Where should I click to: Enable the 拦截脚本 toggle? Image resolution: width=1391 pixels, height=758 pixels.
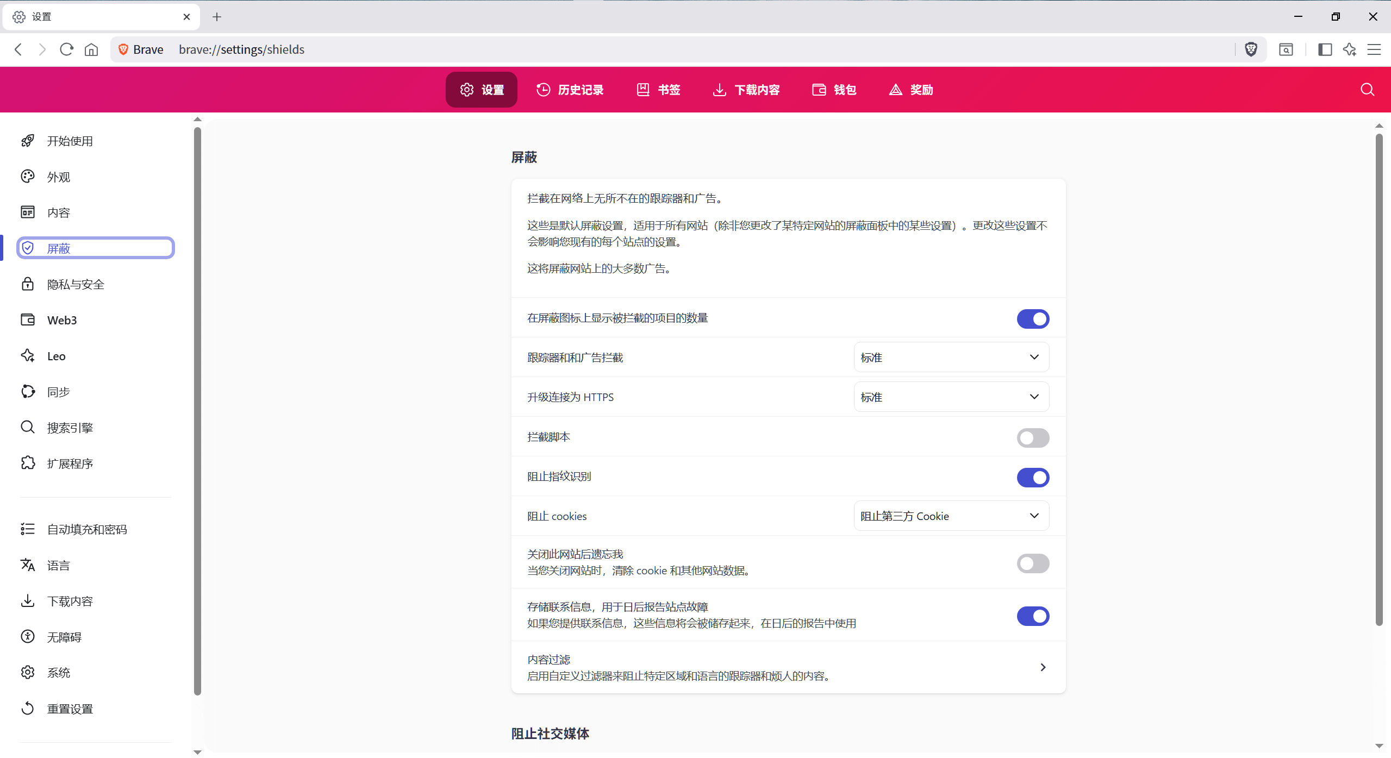(1032, 437)
